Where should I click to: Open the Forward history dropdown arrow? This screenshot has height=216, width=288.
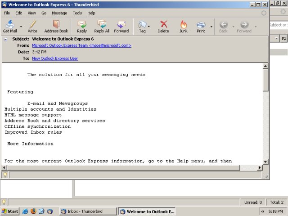256,27
